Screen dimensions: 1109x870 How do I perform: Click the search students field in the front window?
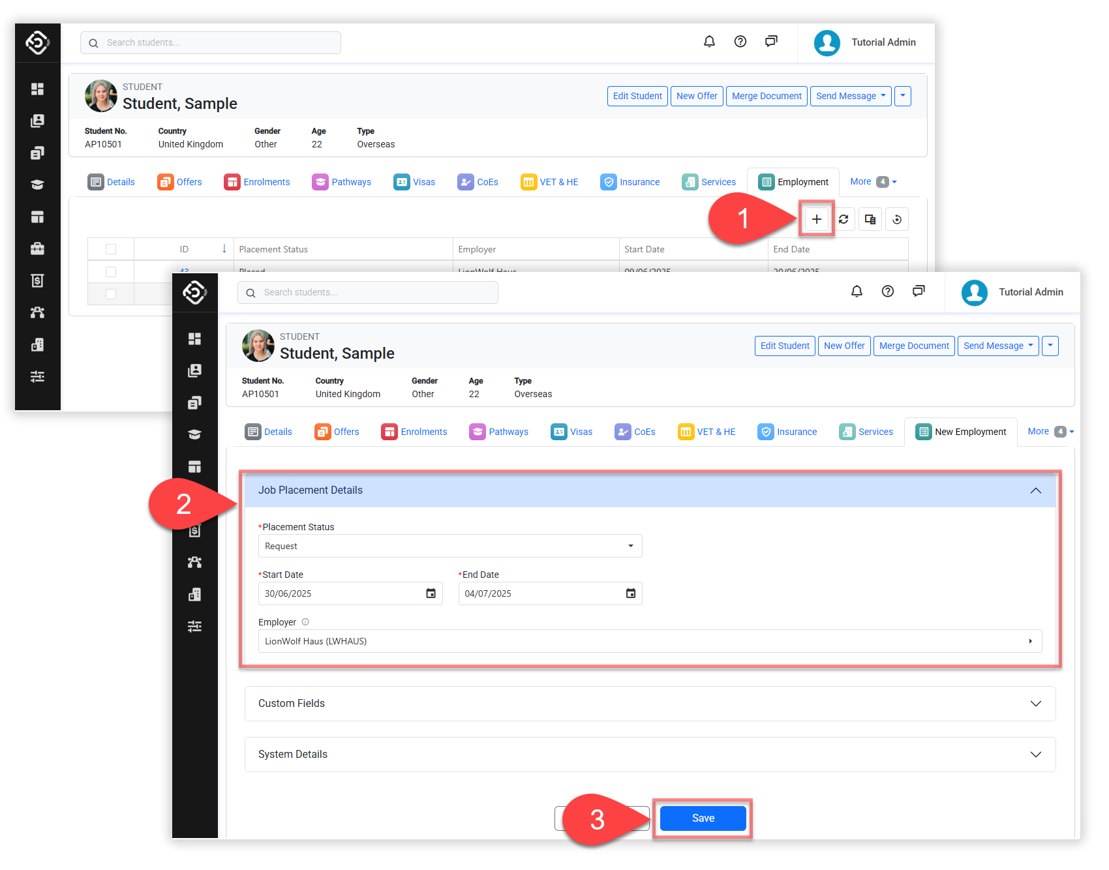pyautogui.click(x=368, y=293)
